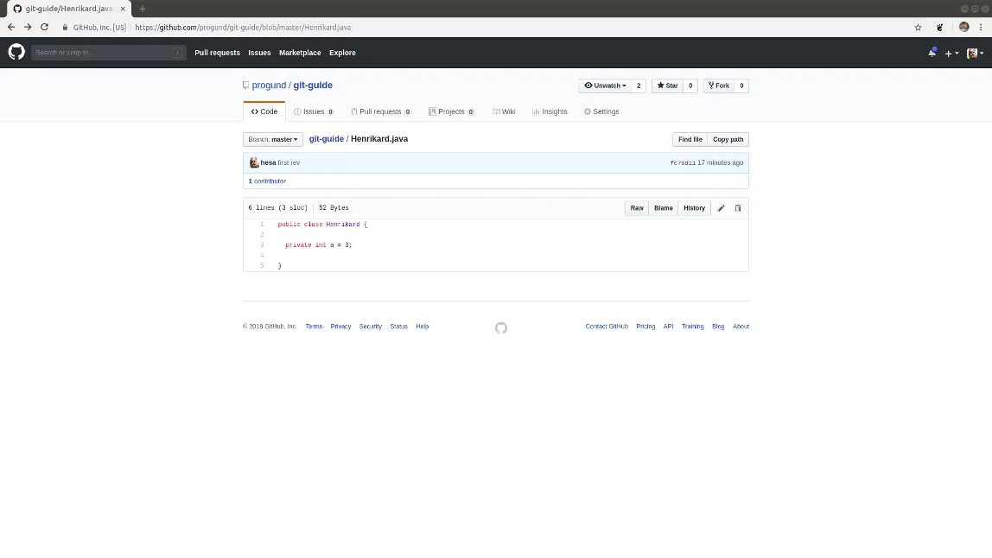Select line number 1 in code
Image resolution: width=992 pixels, height=558 pixels.
pyautogui.click(x=262, y=224)
